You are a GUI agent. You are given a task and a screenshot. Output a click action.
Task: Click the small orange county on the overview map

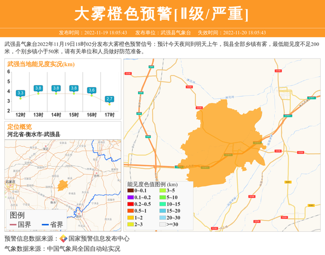coord(62,185)
